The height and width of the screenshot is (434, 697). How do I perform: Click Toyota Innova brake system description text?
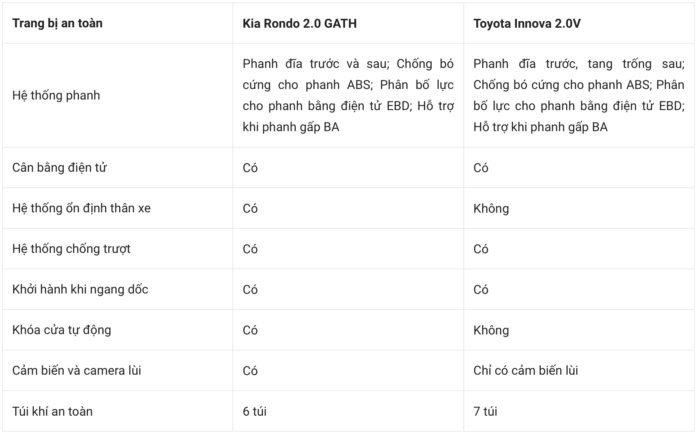click(x=579, y=95)
